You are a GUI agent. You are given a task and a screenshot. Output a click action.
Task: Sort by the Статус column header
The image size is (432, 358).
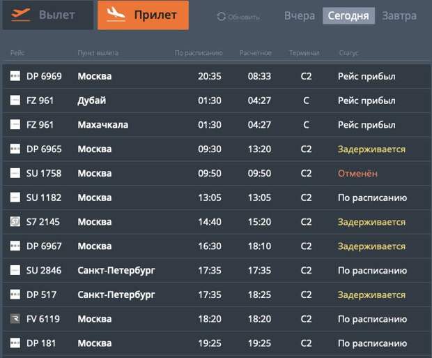tap(349, 53)
